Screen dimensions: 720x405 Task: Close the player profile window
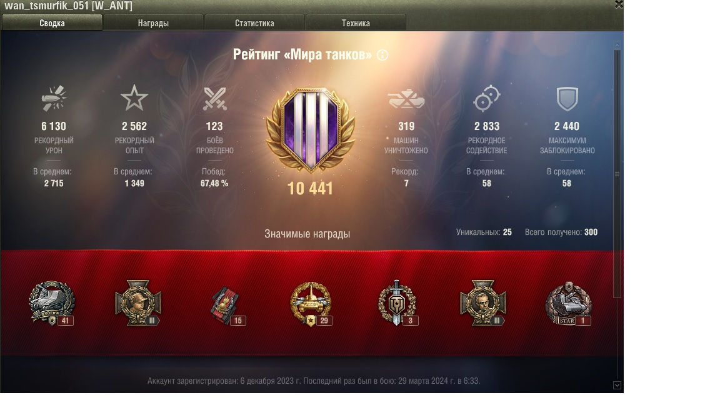[x=619, y=4]
